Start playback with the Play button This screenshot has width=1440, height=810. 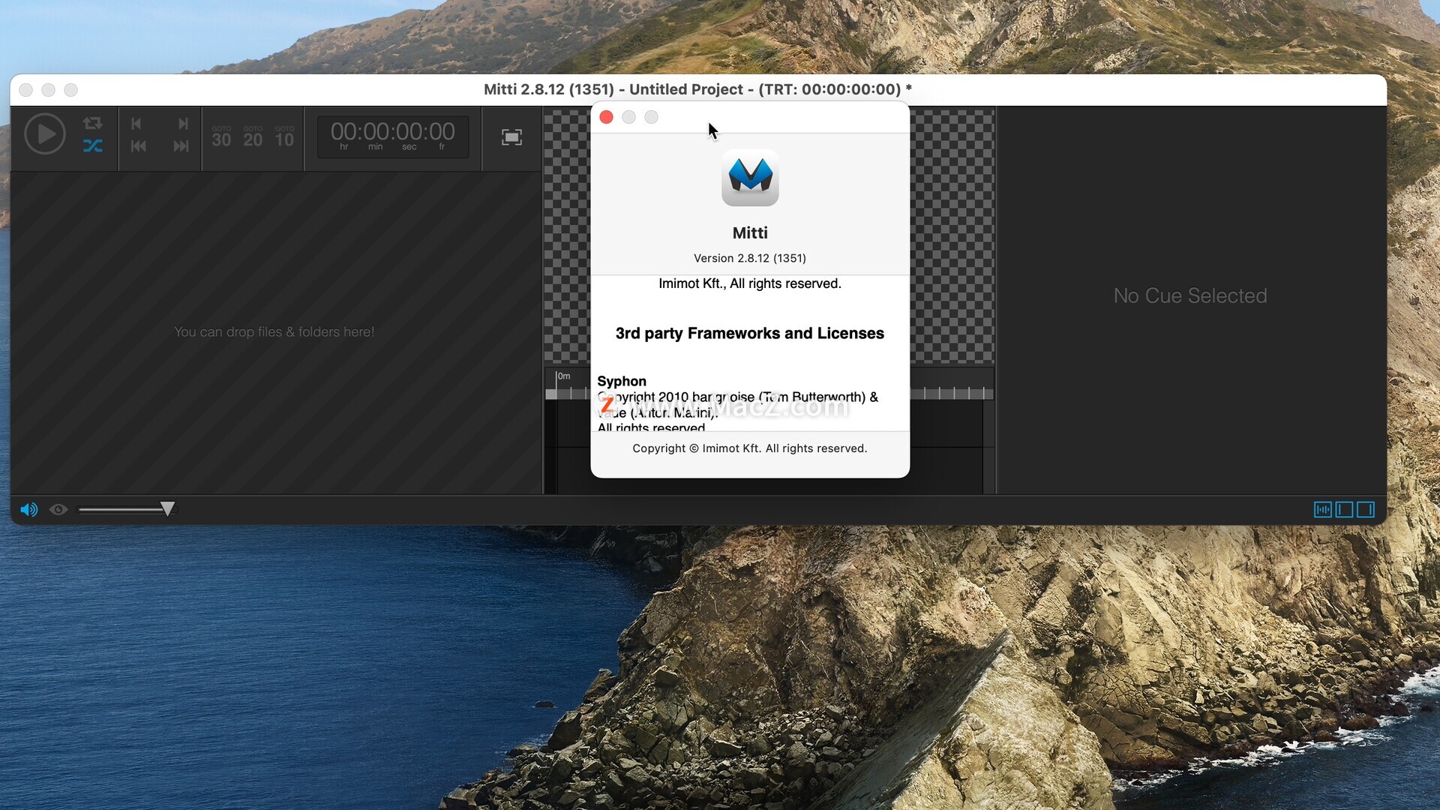point(45,134)
